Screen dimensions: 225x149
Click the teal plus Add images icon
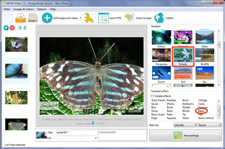(x=47, y=18)
